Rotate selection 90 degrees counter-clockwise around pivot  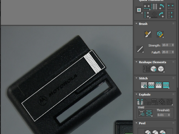coord(161,7)
